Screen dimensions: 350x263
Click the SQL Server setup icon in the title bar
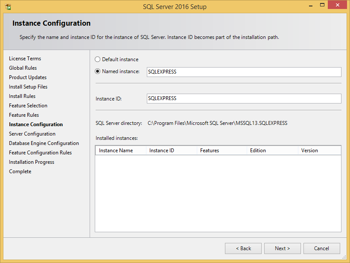[x=8, y=7]
